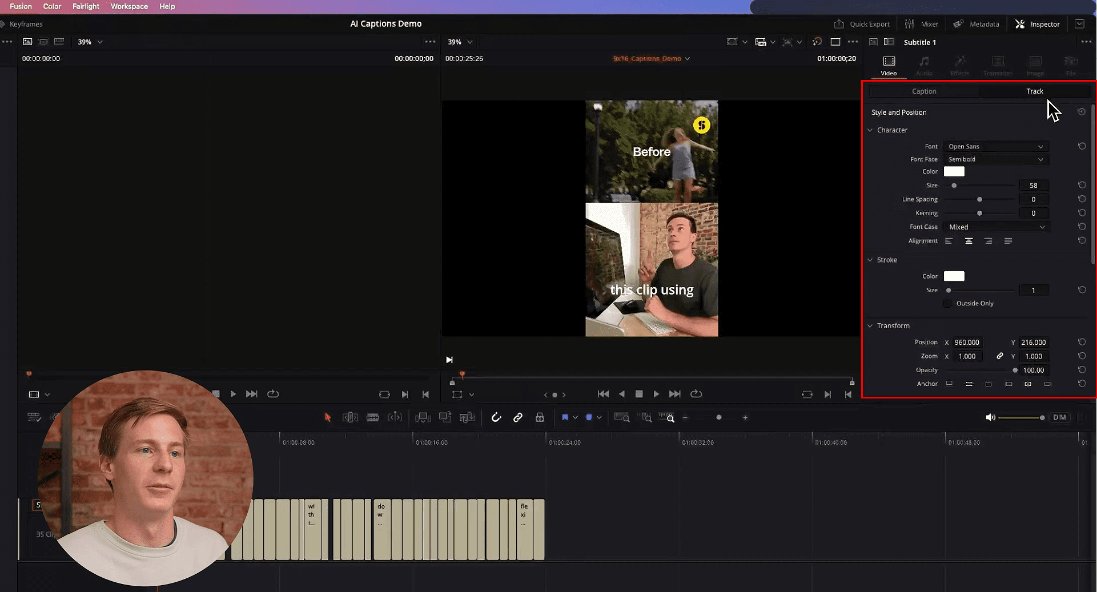Open the Metadata panel

coord(977,24)
